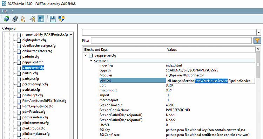Open the top combo box dropdown arrow
Image resolution: width=263 pixels, height=139 pixels.
coord(258,33)
